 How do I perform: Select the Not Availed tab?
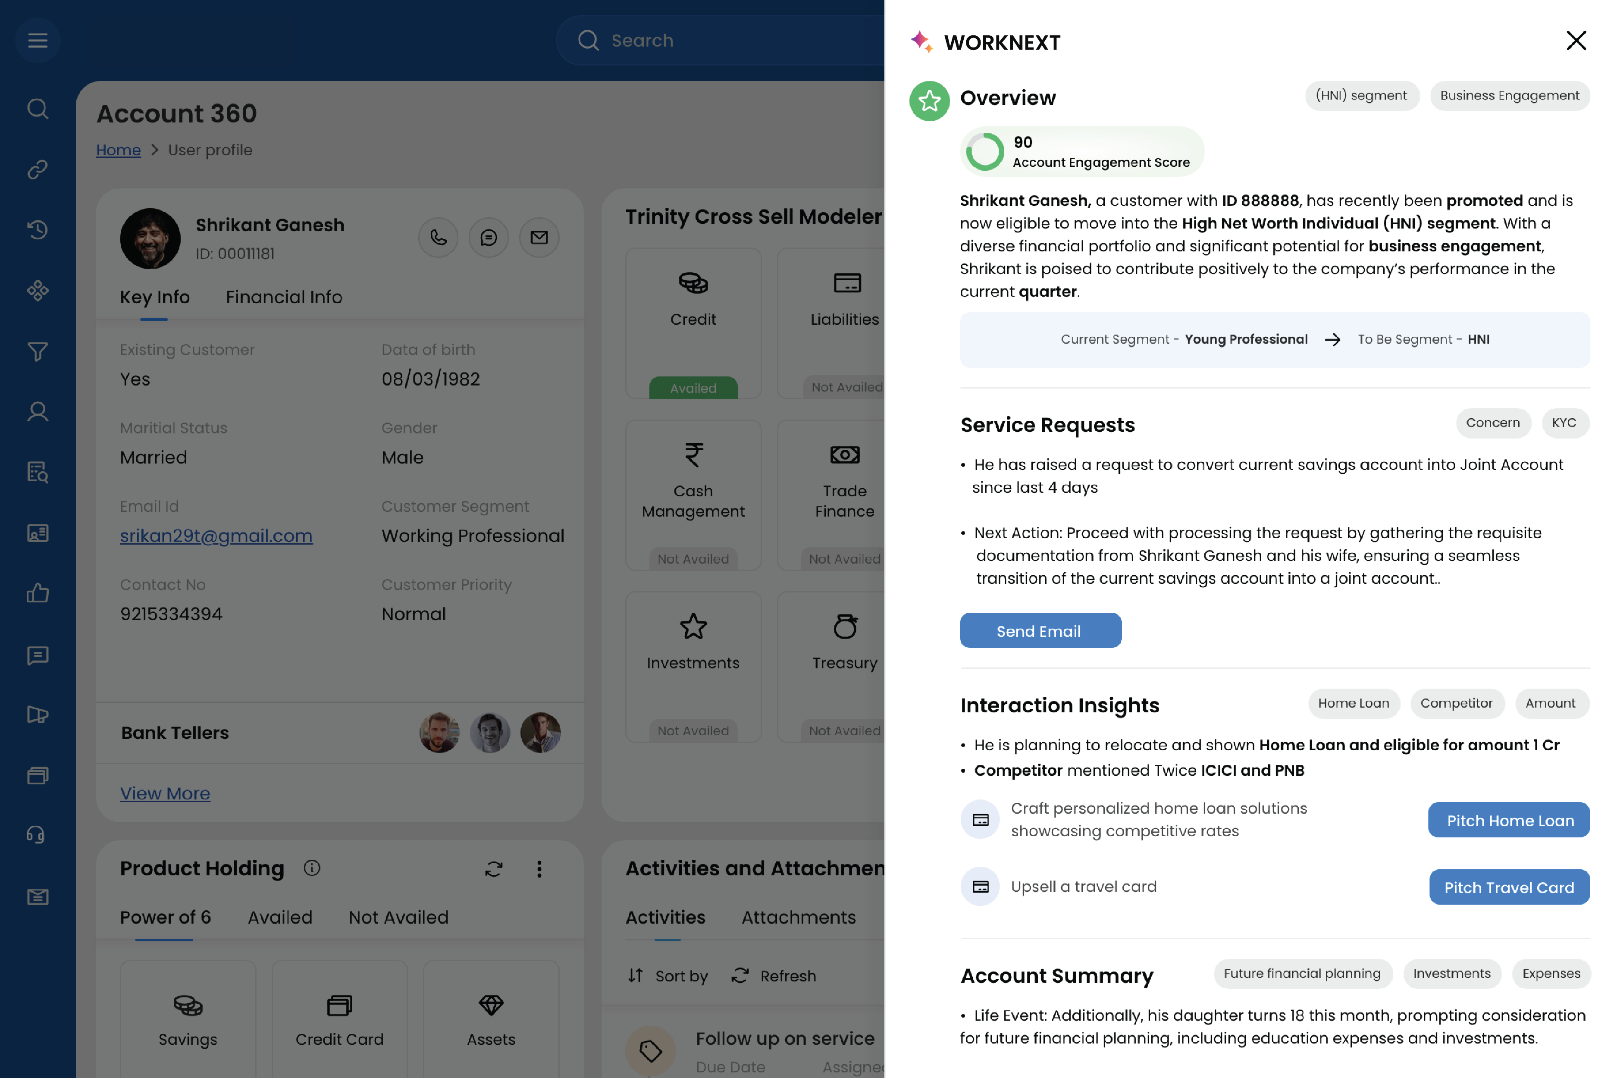(x=399, y=917)
